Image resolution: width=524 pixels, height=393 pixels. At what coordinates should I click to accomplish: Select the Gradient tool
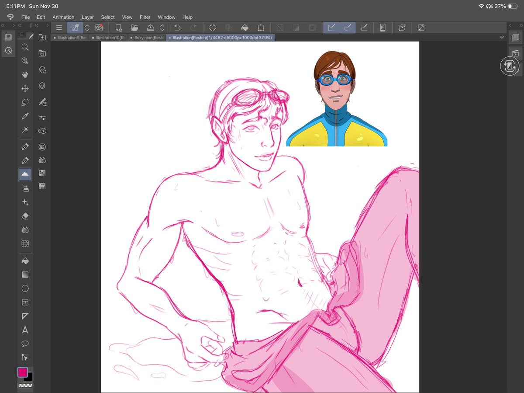click(x=25, y=275)
